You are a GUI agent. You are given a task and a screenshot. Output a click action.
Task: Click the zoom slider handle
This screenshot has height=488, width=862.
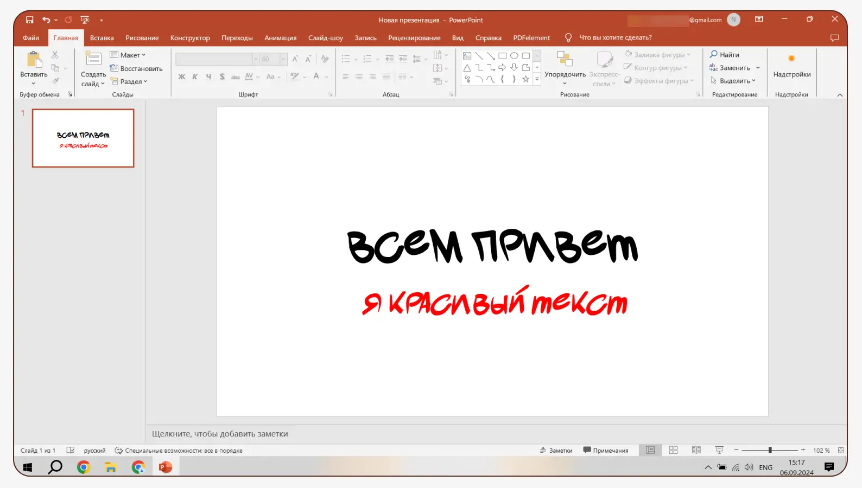770,450
